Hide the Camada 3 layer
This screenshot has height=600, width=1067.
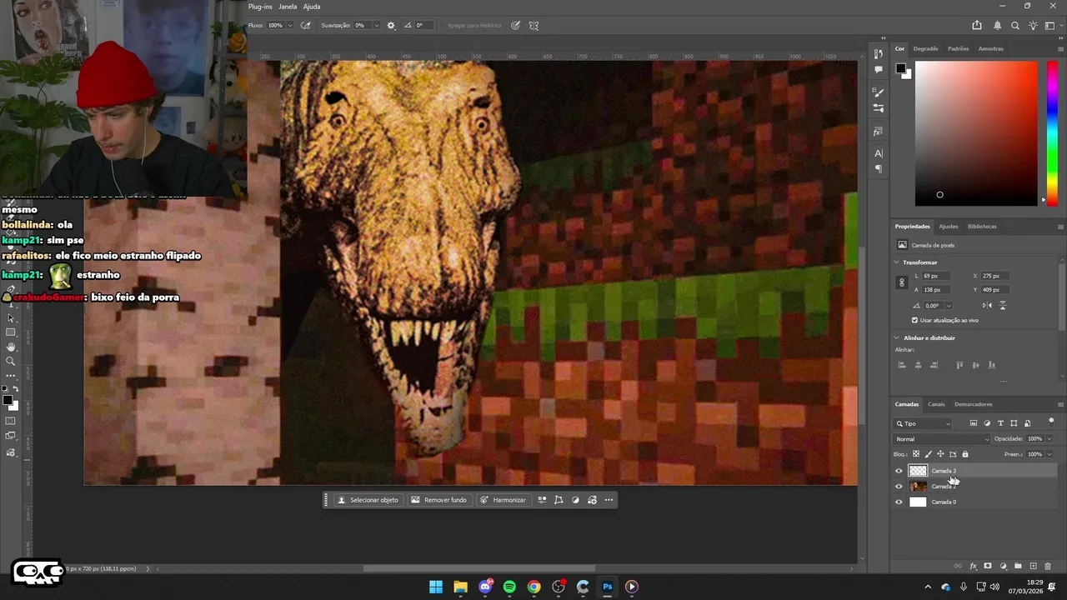click(899, 471)
